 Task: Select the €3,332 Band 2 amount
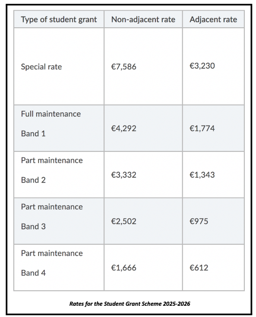tap(123, 175)
